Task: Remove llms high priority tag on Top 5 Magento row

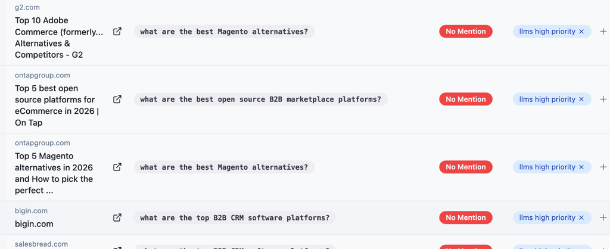Action: tap(581, 167)
